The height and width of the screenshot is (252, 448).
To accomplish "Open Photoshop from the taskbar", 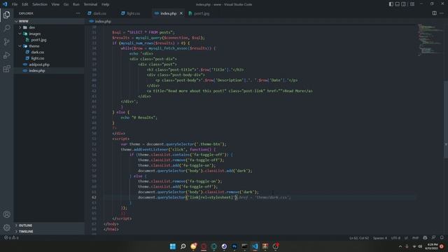I will pyautogui.click(x=234, y=246).
